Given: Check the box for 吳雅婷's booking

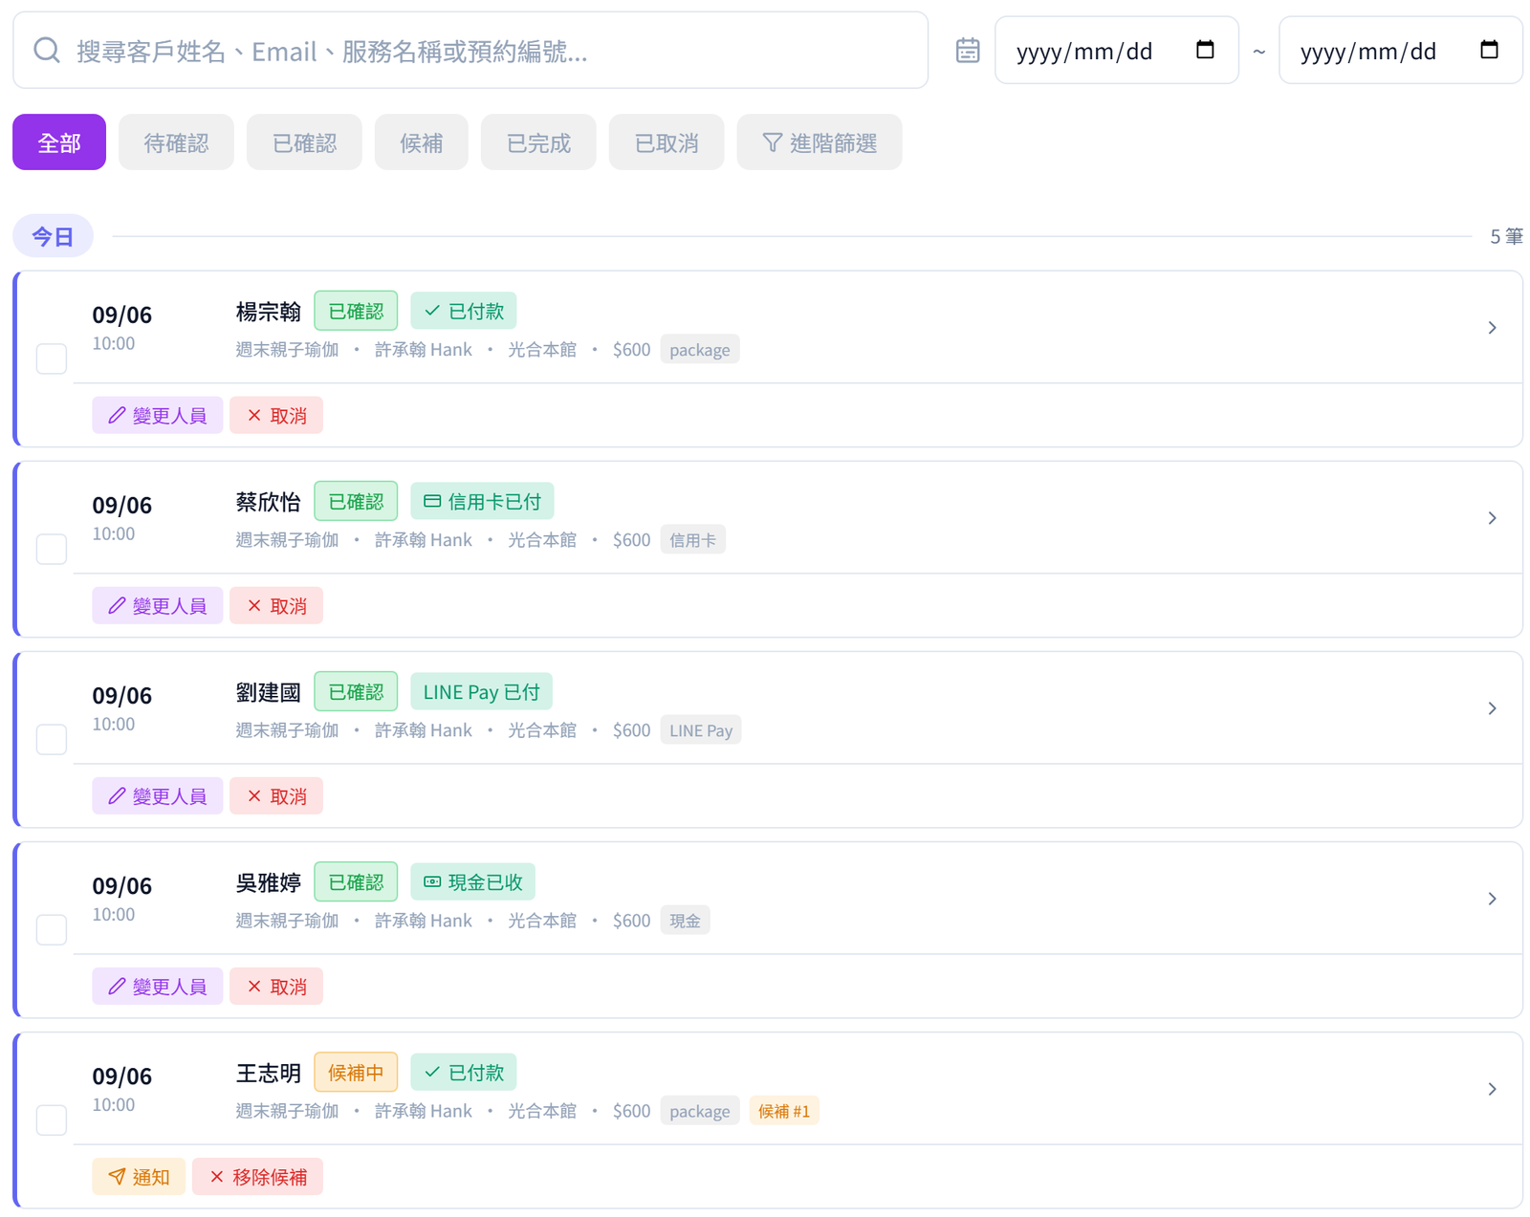Looking at the screenshot, I should pyautogui.click(x=52, y=929).
